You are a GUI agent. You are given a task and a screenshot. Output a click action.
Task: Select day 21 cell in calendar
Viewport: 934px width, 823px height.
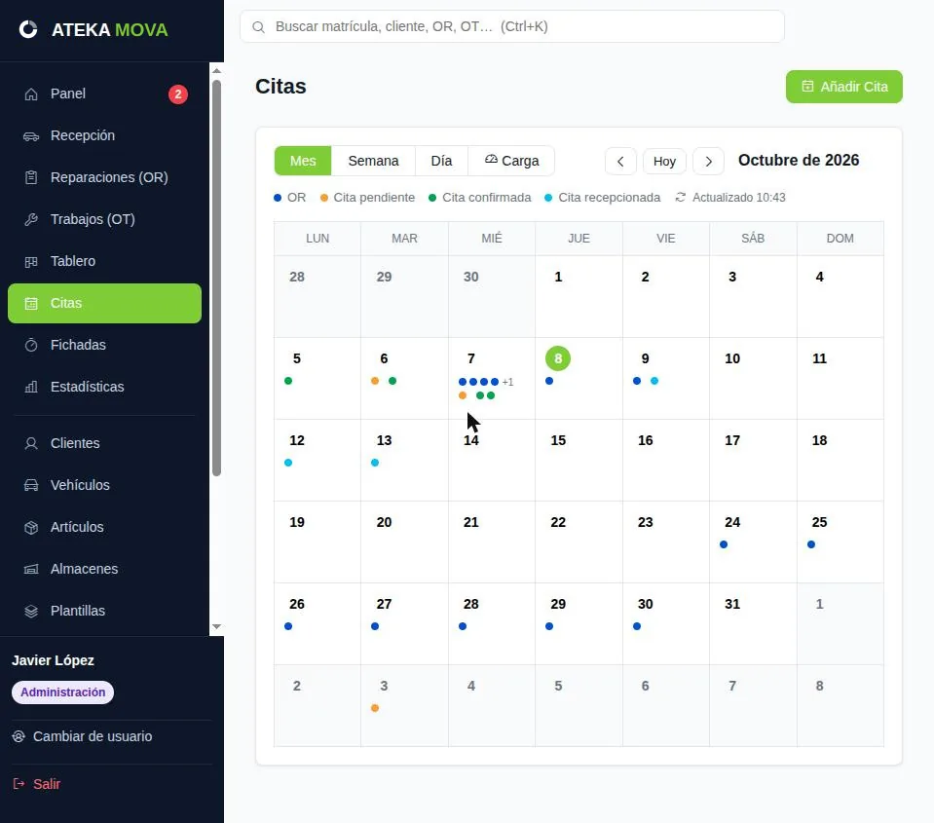coord(492,542)
